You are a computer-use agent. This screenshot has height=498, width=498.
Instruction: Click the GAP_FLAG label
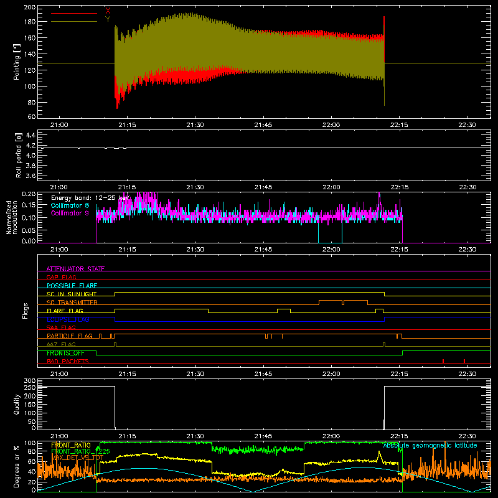click(x=61, y=277)
